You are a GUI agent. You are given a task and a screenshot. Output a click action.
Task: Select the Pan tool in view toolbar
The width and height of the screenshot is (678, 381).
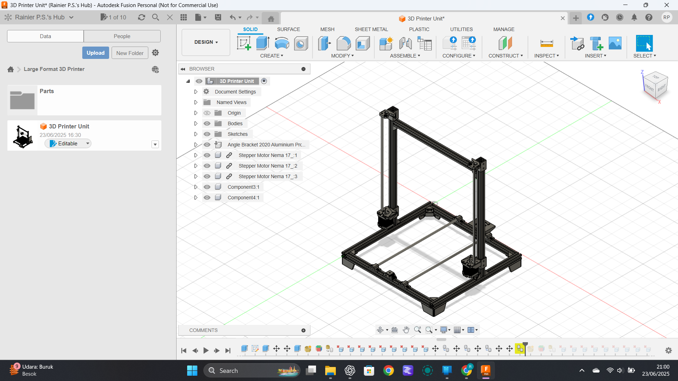[406, 330]
